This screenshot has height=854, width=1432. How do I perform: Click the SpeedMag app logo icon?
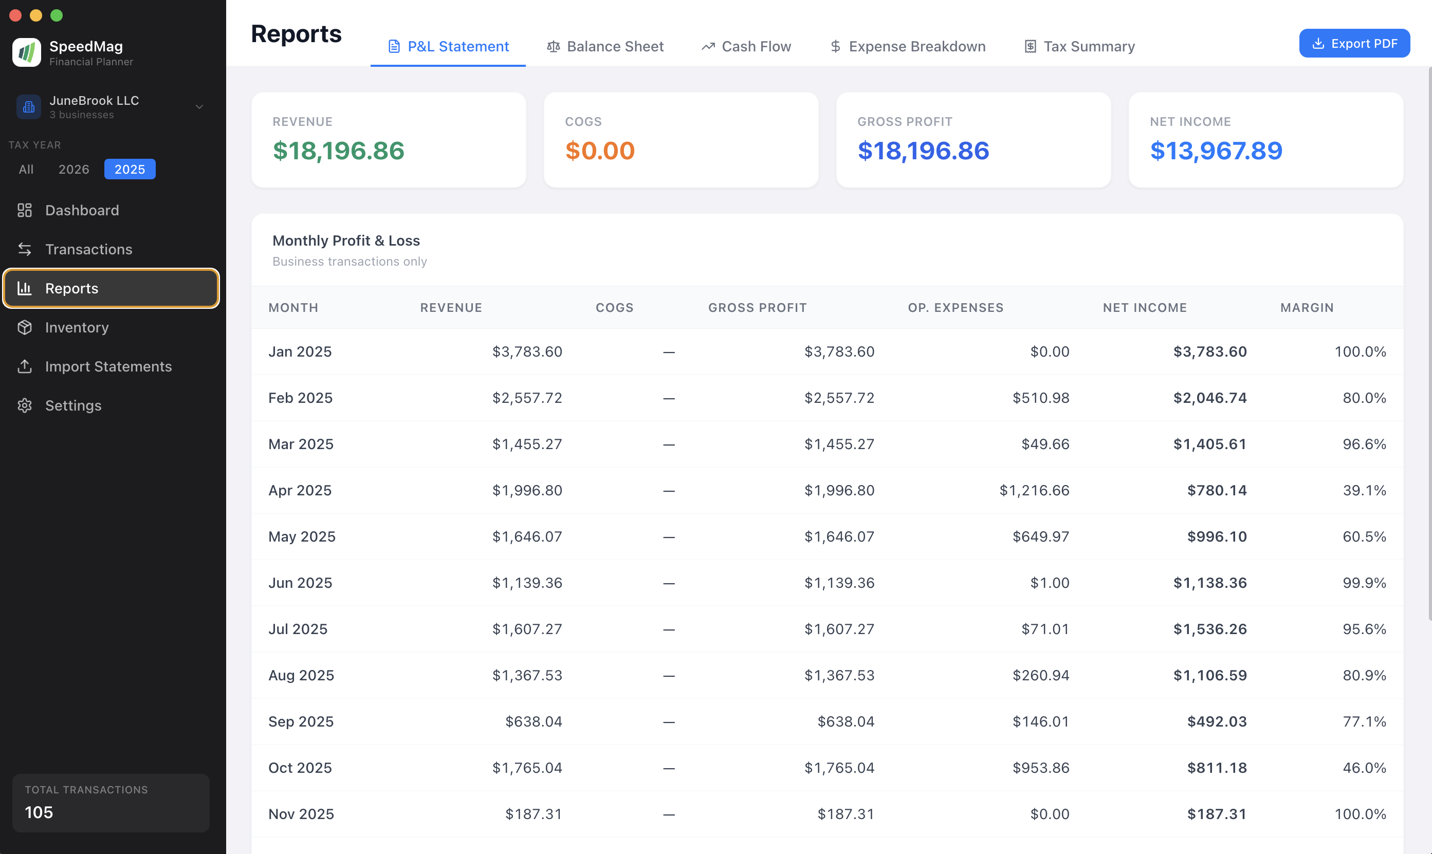[27, 52]
